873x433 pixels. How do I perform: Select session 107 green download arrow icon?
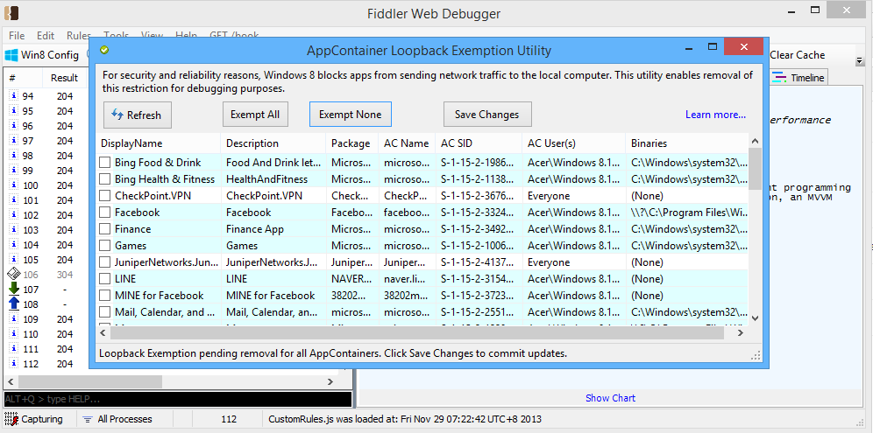(x=14, y=289)
